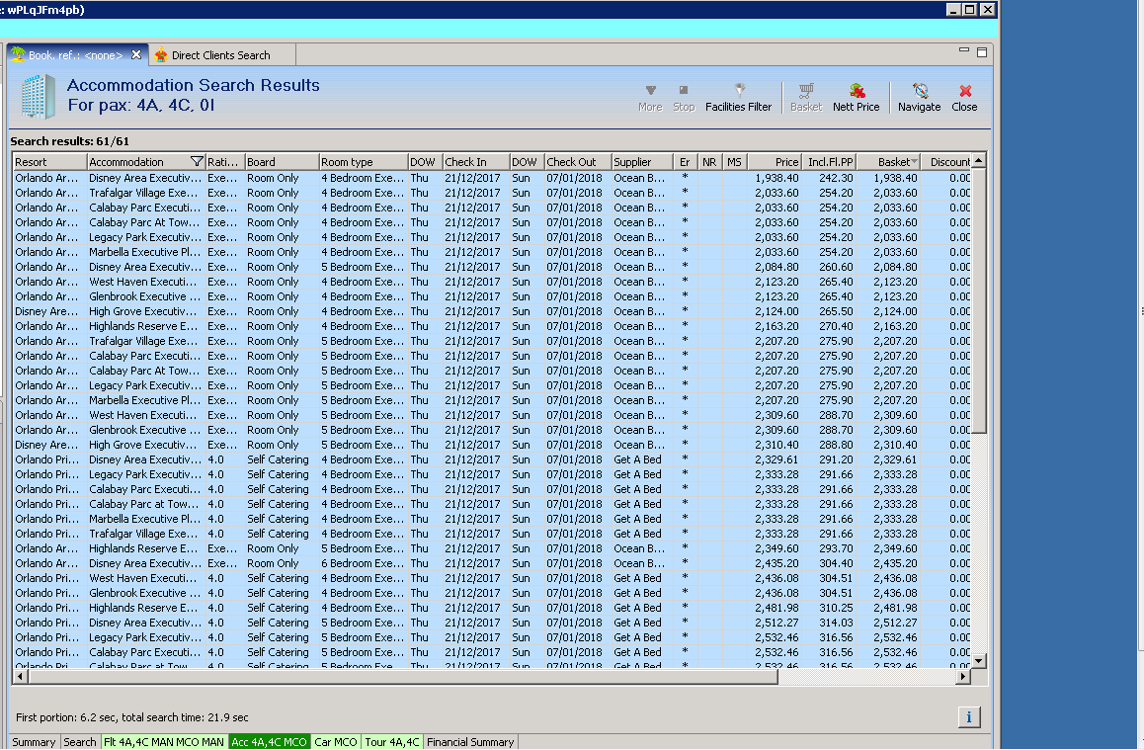The width and height of the screenshot is (1144, 750).
Task: Click the Er column header
Action: click(685, 162)
